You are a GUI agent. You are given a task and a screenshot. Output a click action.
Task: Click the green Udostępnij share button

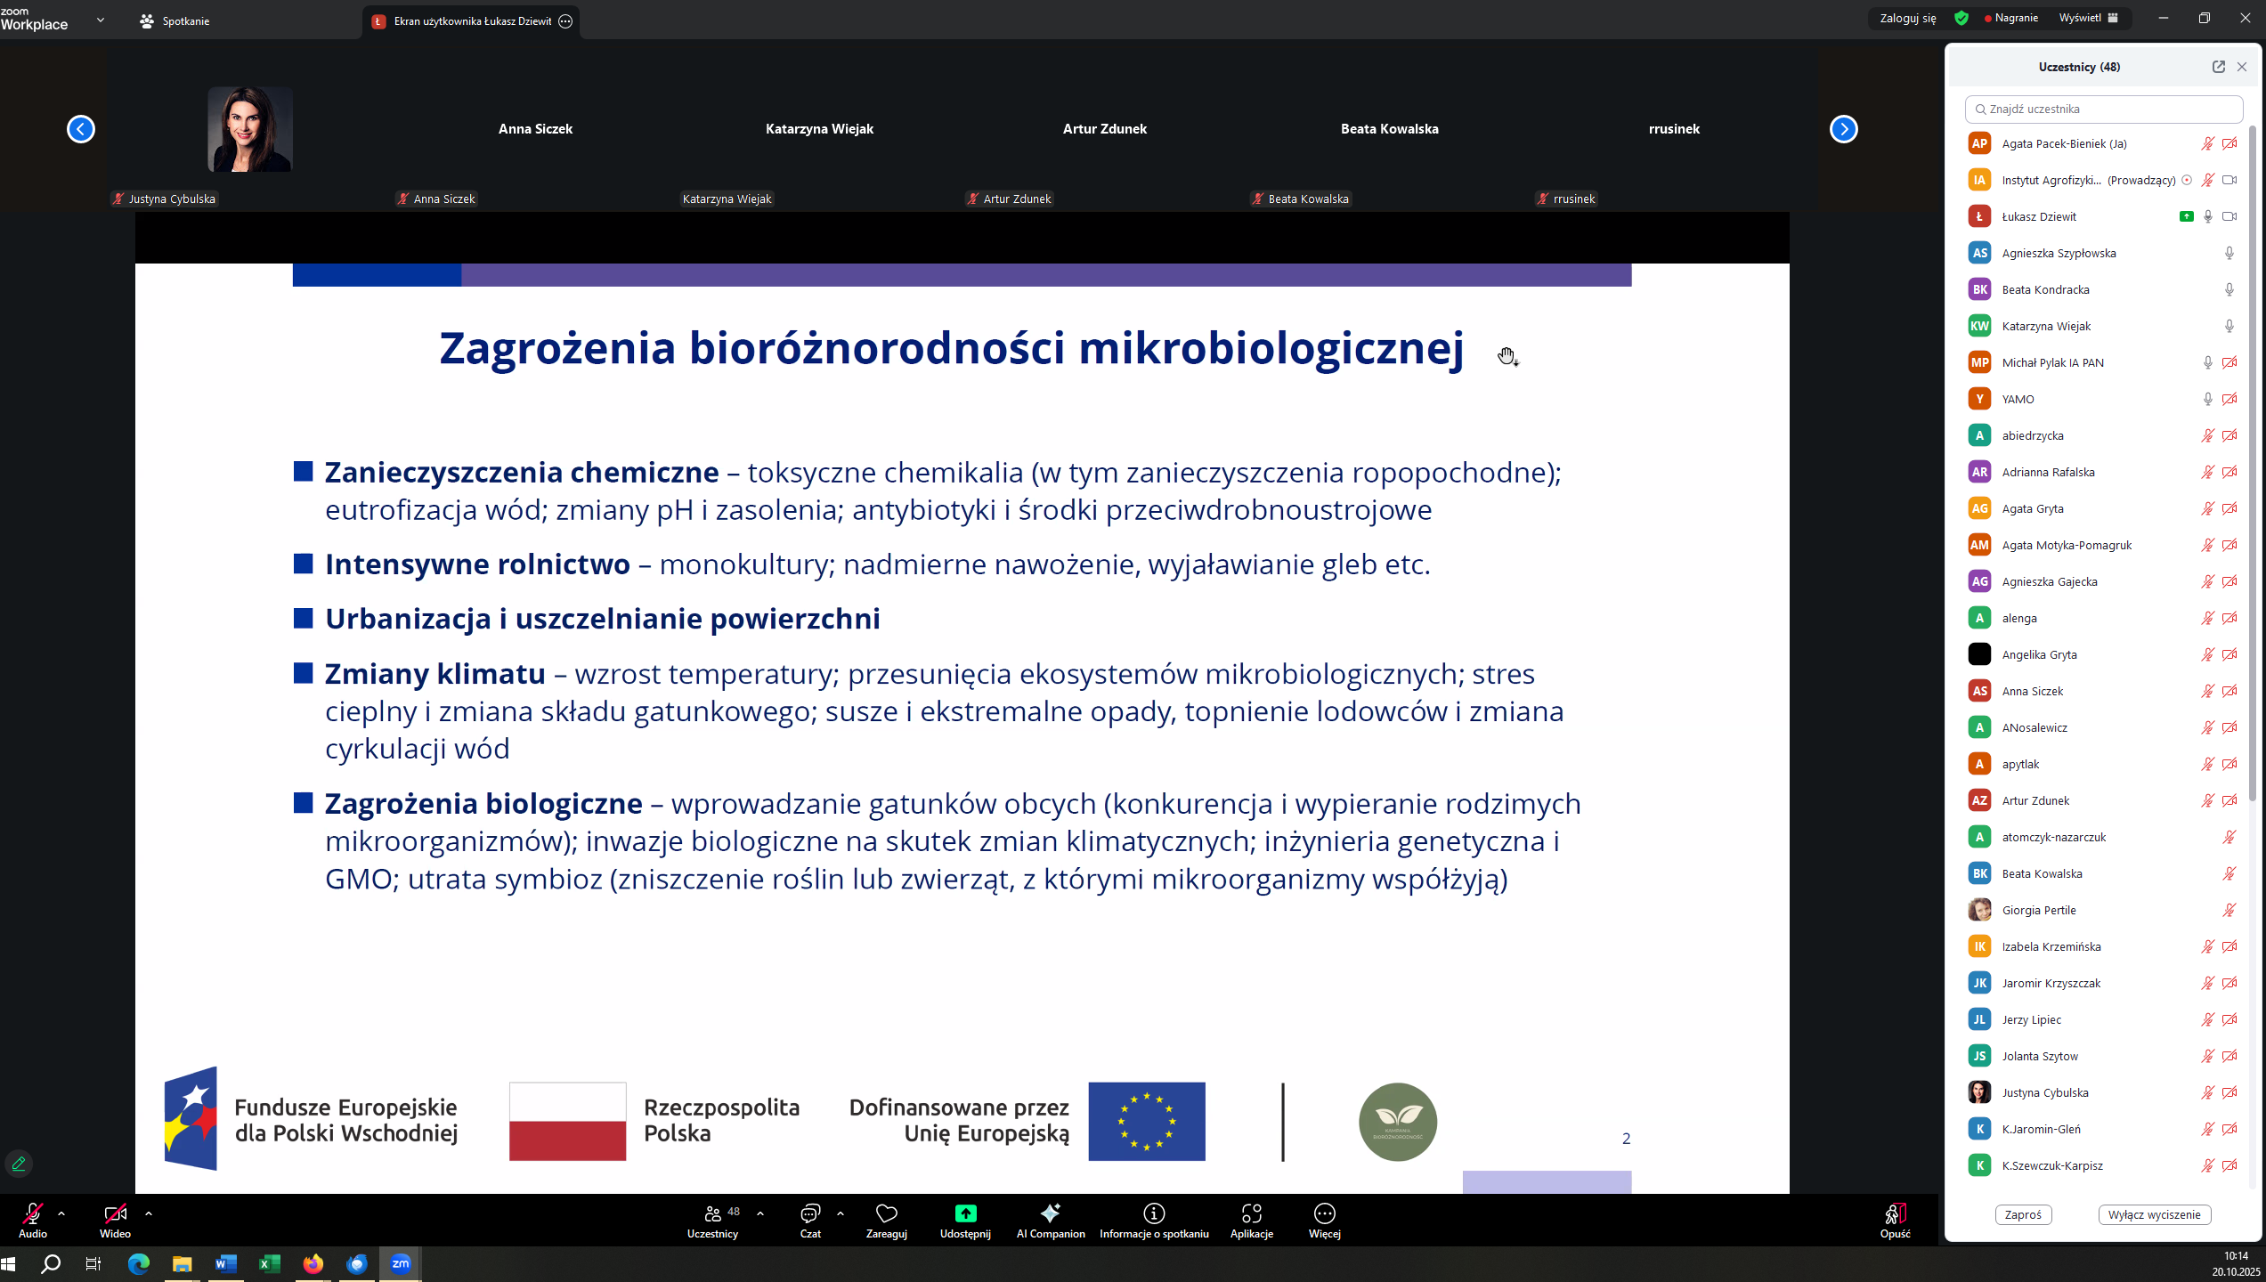(x=965, y=1214)
